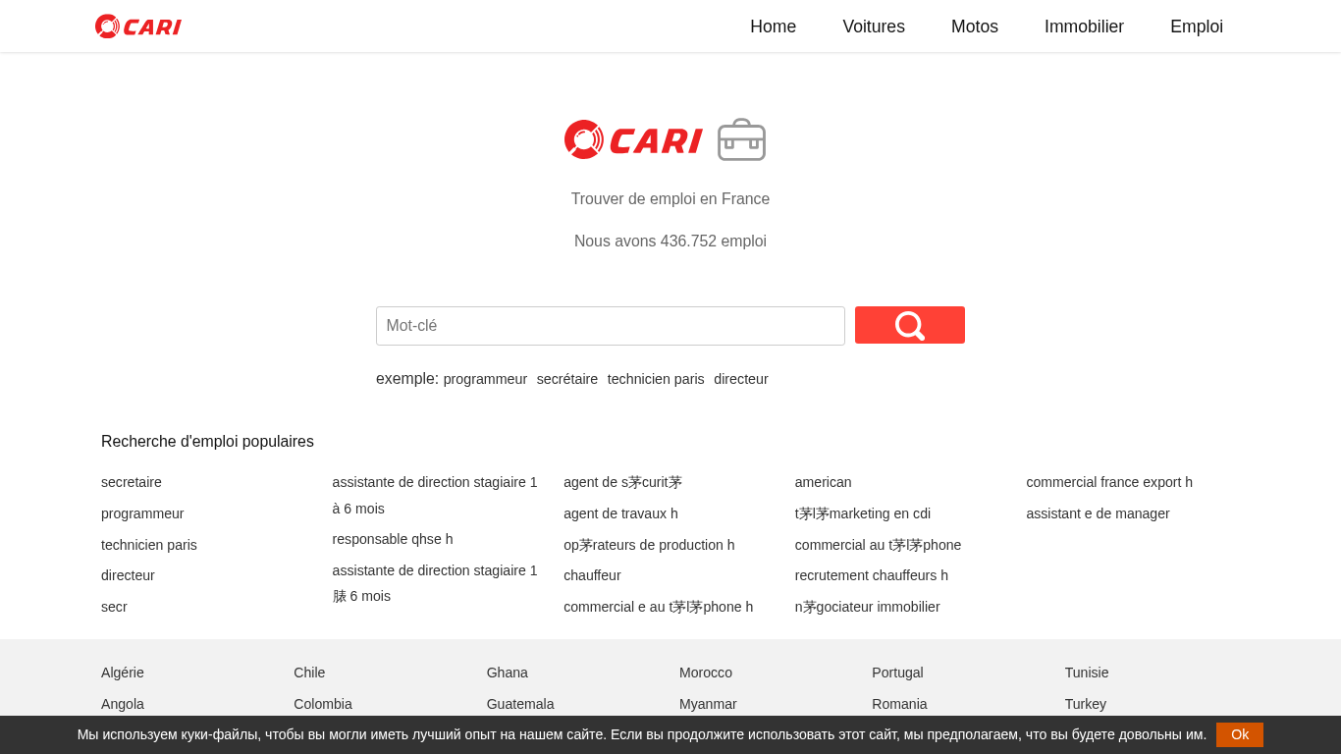The height and width of the screenshot is (754, 1341).
Task: Select the Turkey country link
Action: click(1086, 704)
